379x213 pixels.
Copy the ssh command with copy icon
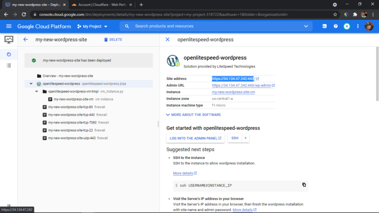point(304,185)
